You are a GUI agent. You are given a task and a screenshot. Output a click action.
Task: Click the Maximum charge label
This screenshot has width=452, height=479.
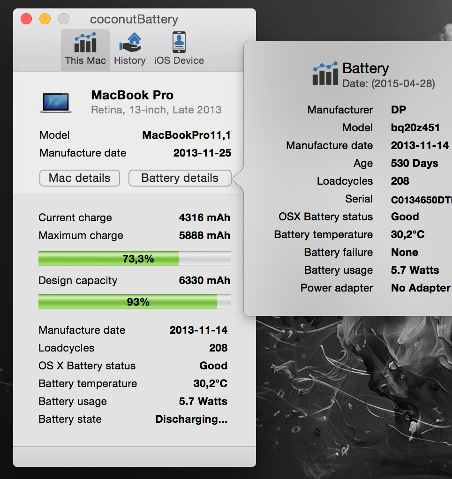(x=81, y=235)
